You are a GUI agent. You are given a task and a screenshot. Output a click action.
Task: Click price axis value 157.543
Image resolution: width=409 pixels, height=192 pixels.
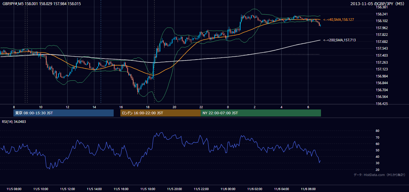(x=382, y=48)
